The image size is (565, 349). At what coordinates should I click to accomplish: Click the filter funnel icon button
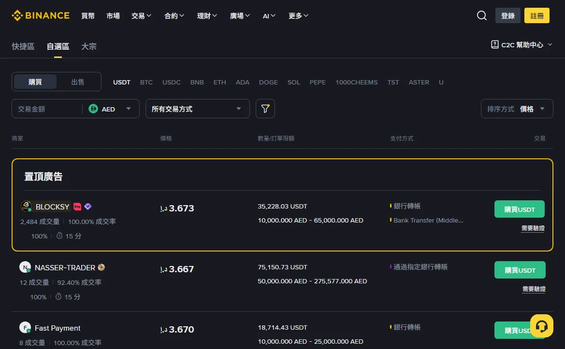coord(265,109)
